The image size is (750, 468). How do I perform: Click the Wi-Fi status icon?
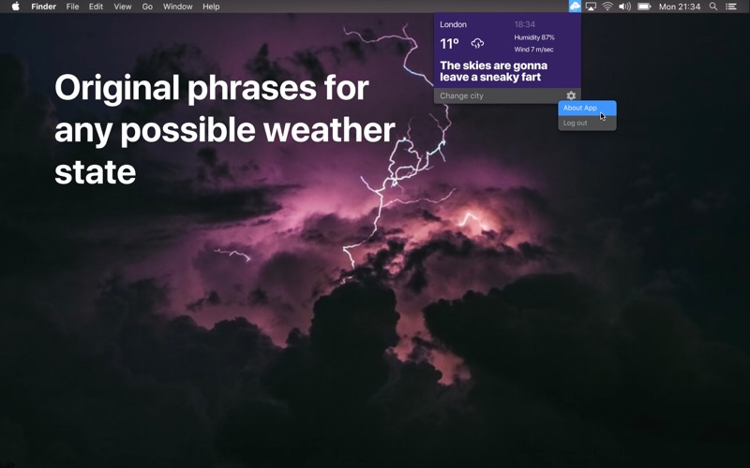tap(607, 7)
